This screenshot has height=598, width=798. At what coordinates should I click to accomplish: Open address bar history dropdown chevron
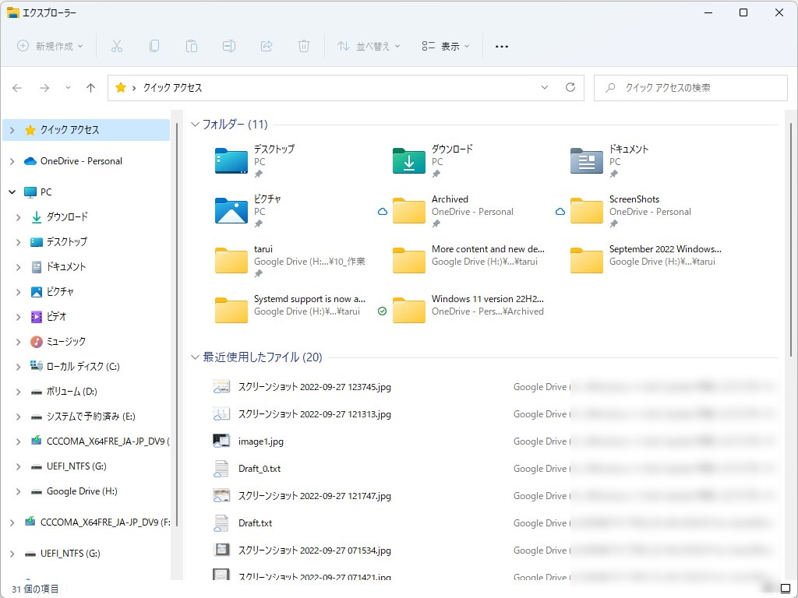click(545, 87)
